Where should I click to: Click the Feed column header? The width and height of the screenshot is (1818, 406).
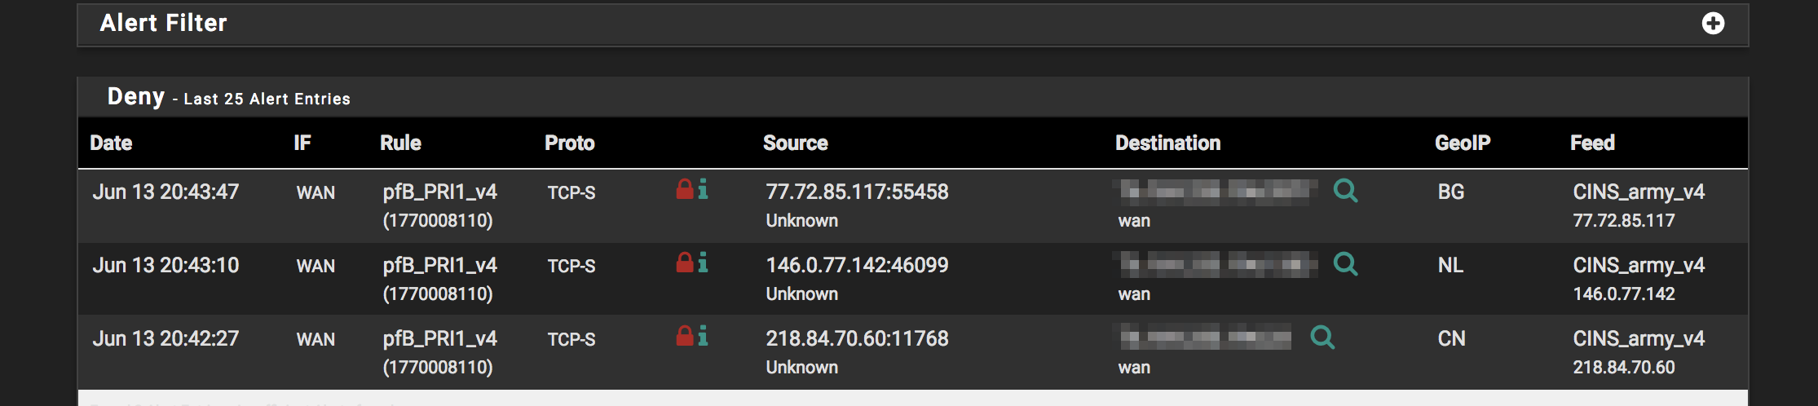click(1592, 143)
